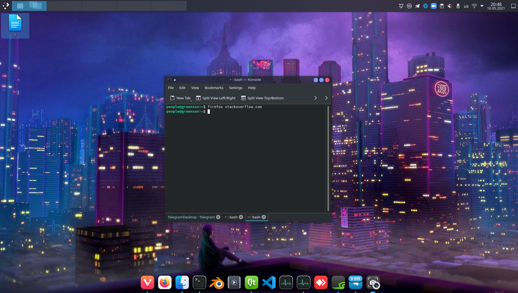
Task: Open Telegram with 9 999 badge in dock
Action: tap(356, 283)
